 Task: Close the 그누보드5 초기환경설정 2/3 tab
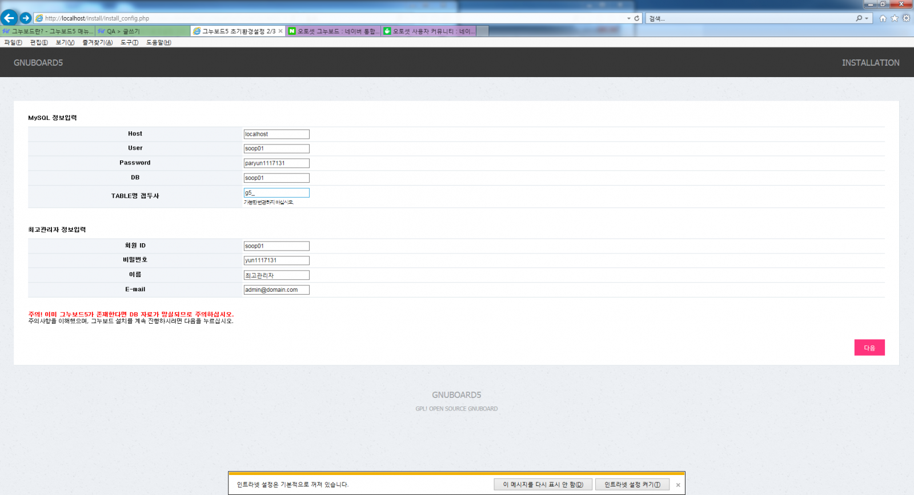click(280, 31)
